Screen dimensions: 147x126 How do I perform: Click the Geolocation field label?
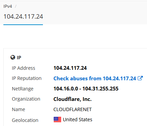coord(25,120)
